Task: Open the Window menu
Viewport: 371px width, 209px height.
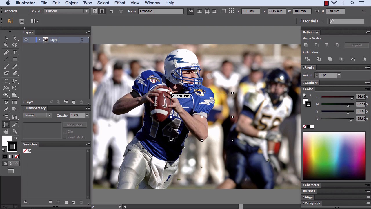Action: point(152,3)
